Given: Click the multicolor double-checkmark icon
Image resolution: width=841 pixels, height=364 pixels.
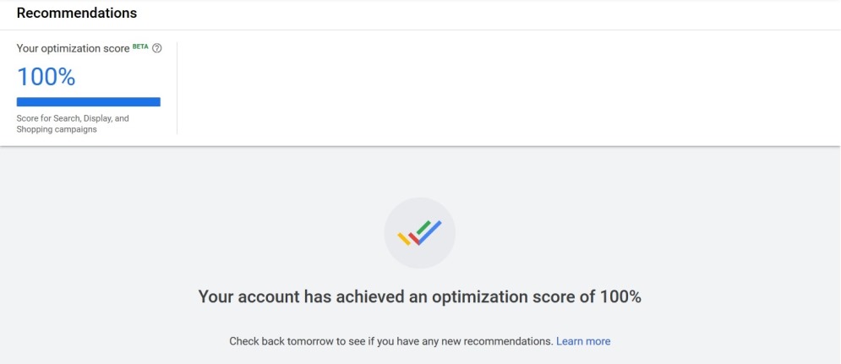Looking at the screenshot, I should (420, 233).
